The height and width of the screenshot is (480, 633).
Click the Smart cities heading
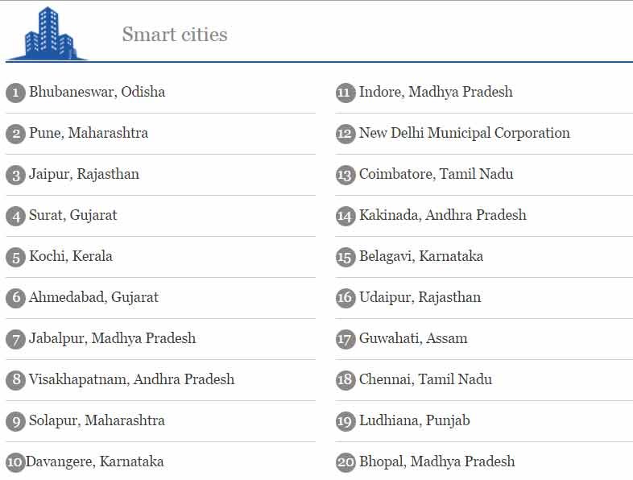tap(175, 35)
